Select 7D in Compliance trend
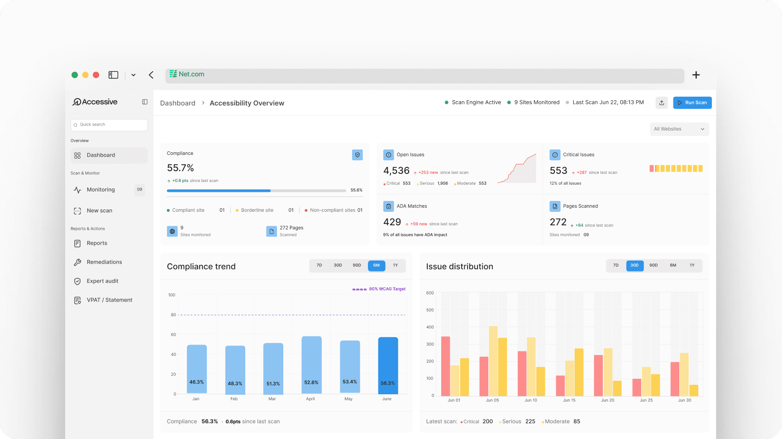782x439 pixels. pos(319,266)
